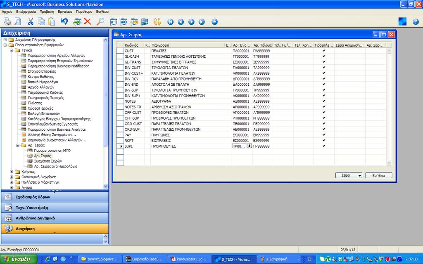423x264 pixels.
Task: Click navigation tree scrollbar down arrow
Action: pyautogui.click(x=105, y=186)
